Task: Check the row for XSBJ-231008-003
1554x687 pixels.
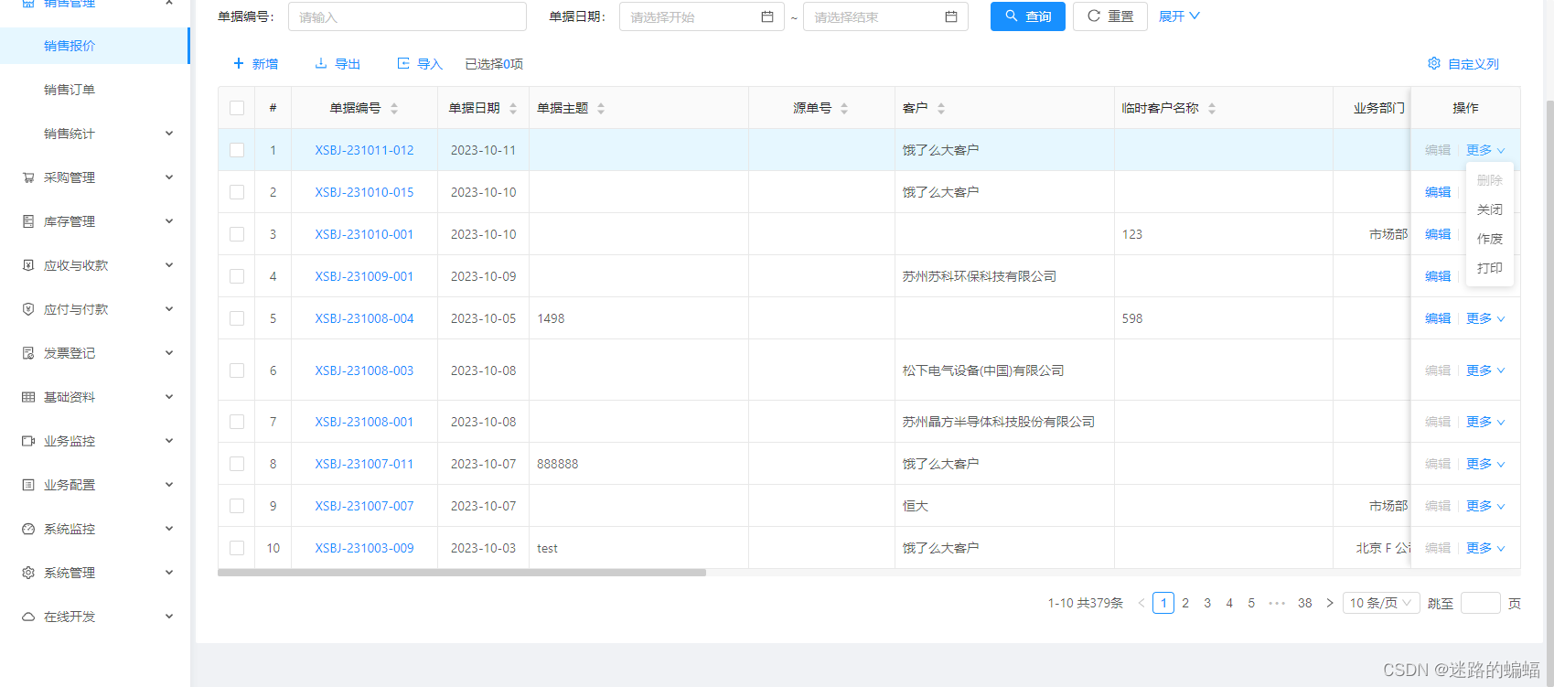Action: pos(237,370)
